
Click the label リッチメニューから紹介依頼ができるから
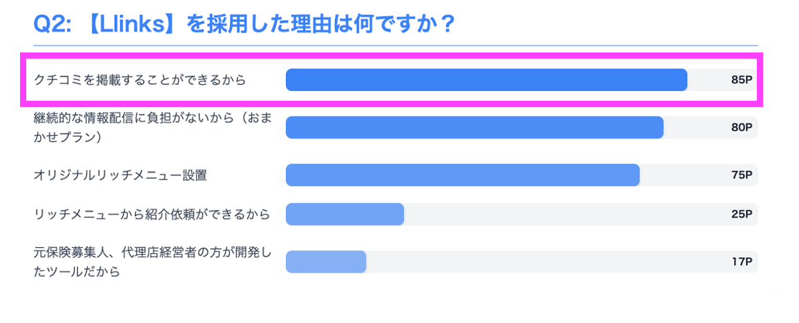point(152,215)
